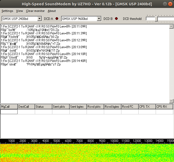Click the packet line timestamped 20:14:10R
Screen dimensions: 174x162
pyautogui.click(x=44, y=54)
